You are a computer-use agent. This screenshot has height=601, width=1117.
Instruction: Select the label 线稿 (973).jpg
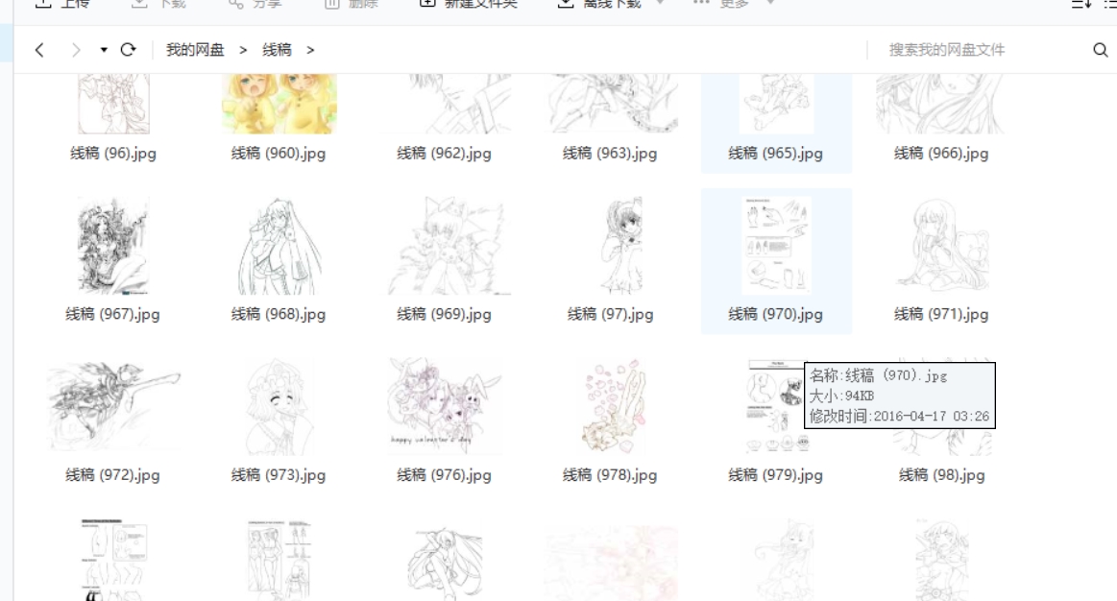point(279,475)
